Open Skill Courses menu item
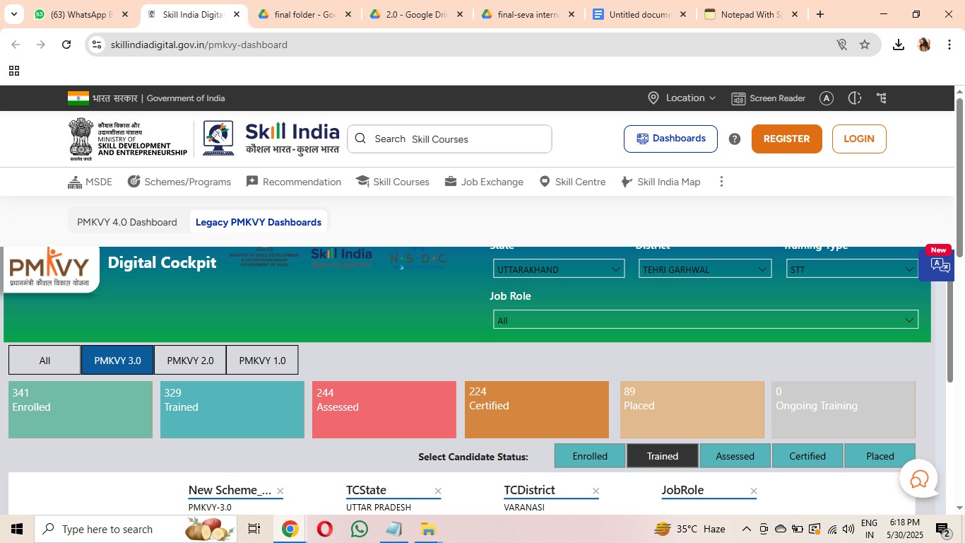Screen dimensions: 965x543 [x=393, y=182]
